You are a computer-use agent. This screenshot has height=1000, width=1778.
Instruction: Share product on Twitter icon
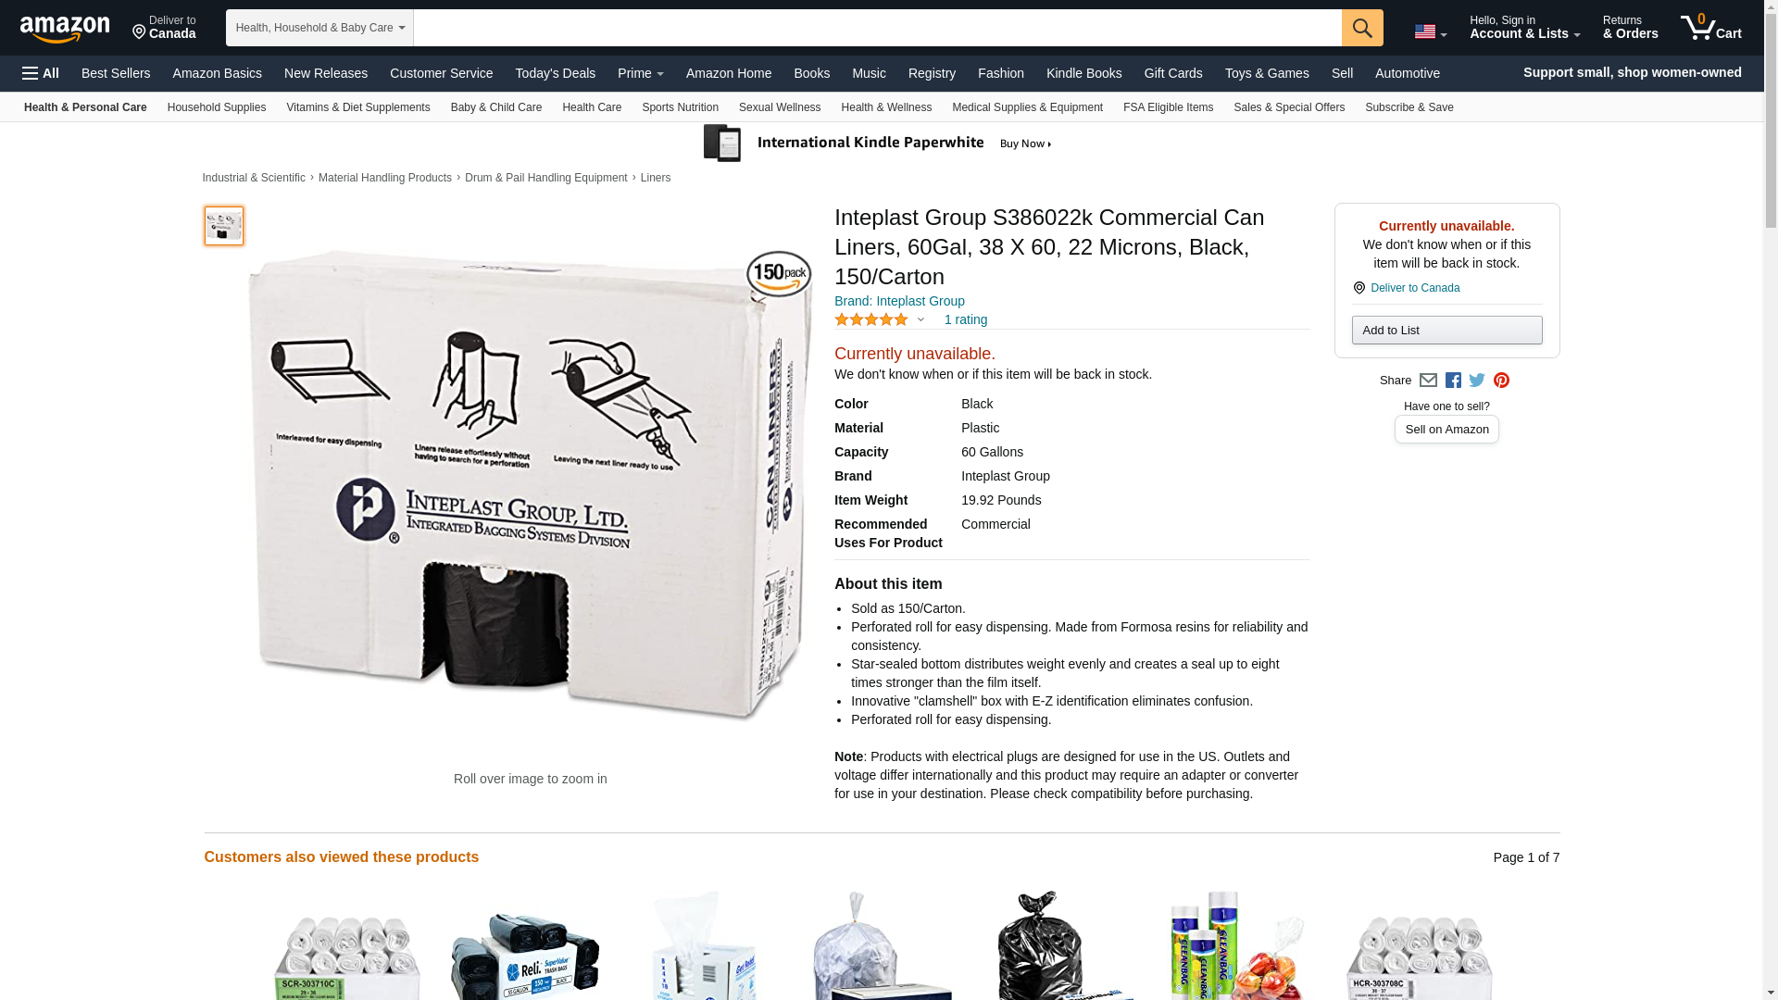coord(1477,380)
